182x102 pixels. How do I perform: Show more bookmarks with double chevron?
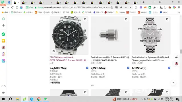coord(179,12)
